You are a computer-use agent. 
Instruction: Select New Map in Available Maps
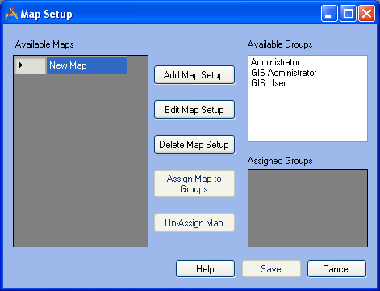click(x=86, y=65)
